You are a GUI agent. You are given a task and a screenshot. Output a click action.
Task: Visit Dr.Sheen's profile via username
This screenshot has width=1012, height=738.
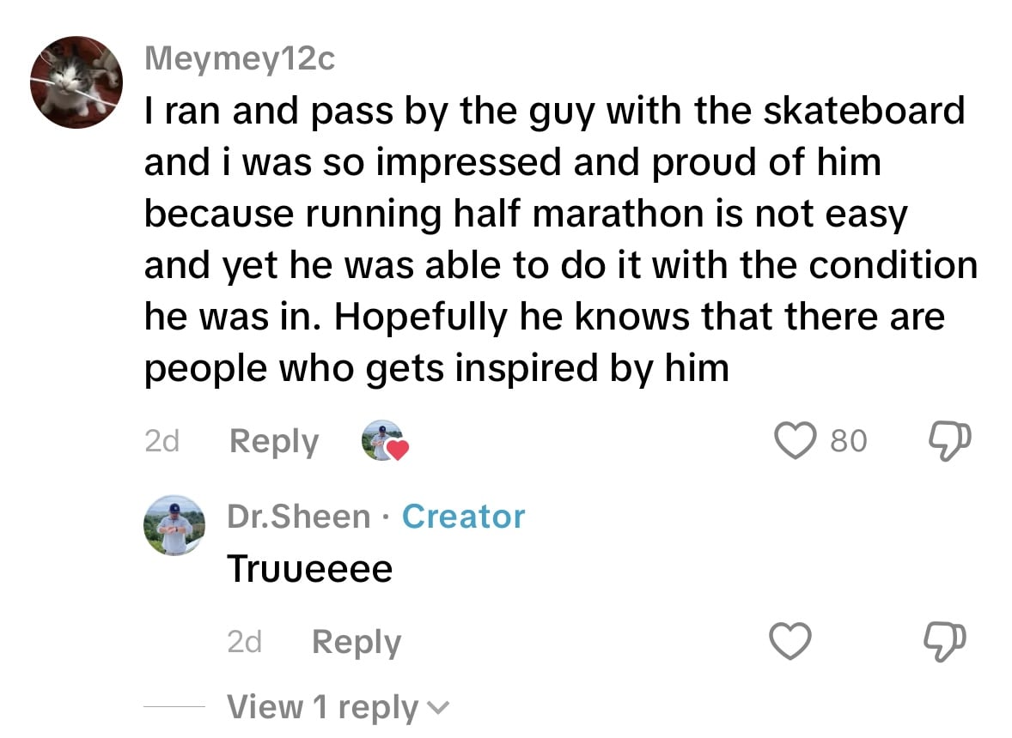(x=298, y=517)
